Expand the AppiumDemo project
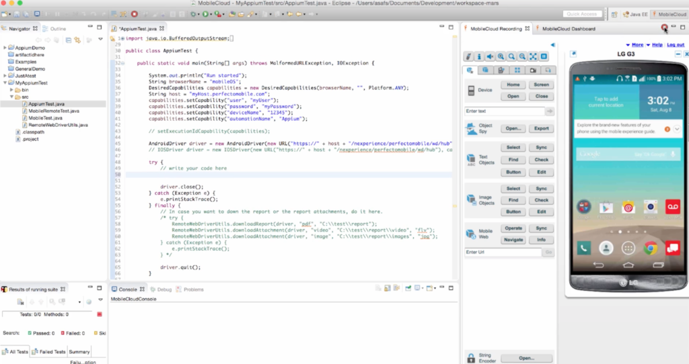Image resolution: width=689 pixels, height=364 pixels. [x=5, y=48]
